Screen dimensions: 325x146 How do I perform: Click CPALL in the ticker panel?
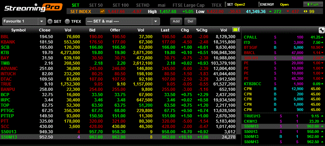250,37
